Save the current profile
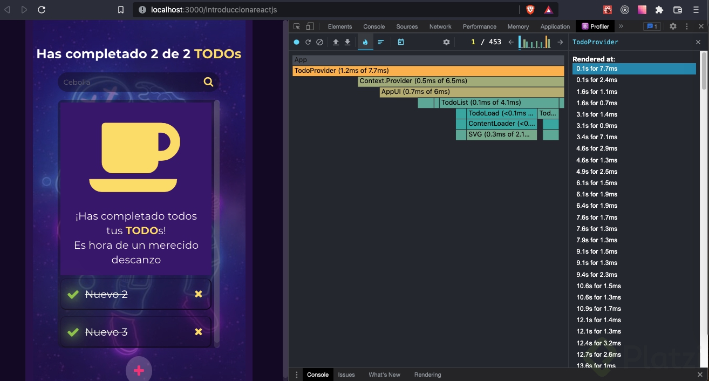 click(x=347, y=42)
